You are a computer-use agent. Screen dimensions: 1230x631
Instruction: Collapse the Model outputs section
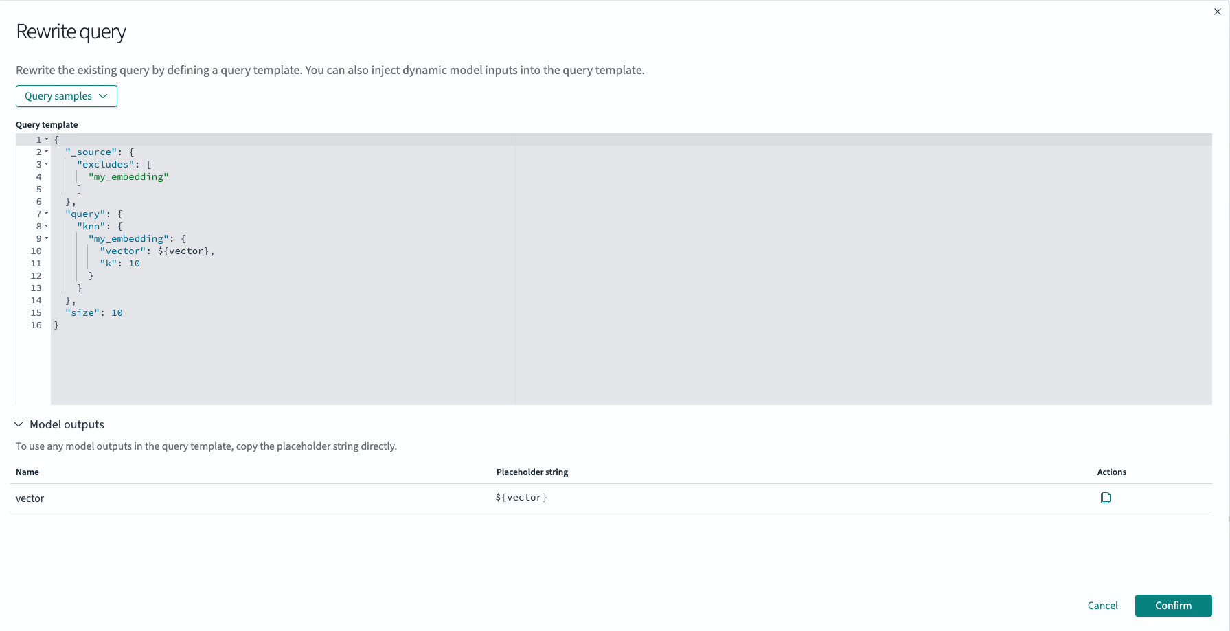pos(19,424)
